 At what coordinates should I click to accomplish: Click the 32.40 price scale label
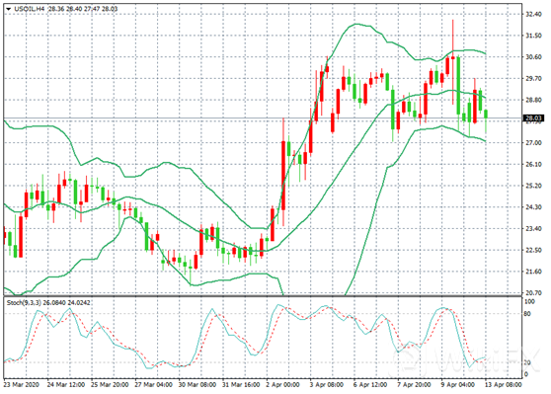tap(533, 14)
